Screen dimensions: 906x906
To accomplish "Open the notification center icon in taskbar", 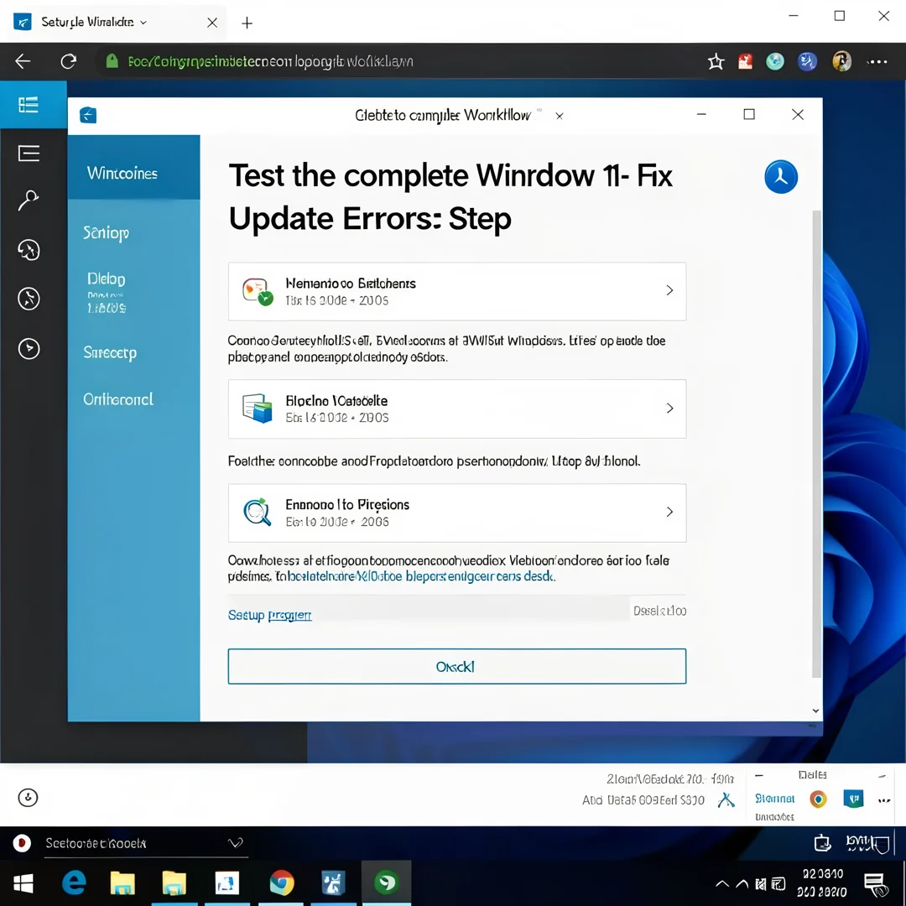I will tap(876, 884).
